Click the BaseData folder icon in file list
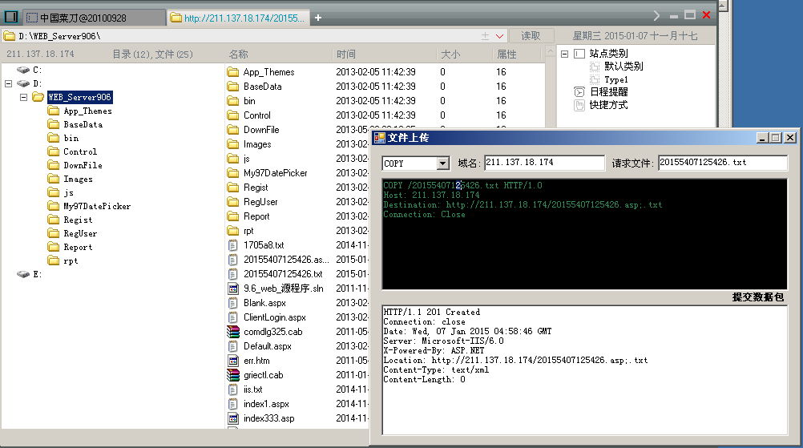Image resolution: width=803 pixels, height=448 pixels. click(233, 87)
